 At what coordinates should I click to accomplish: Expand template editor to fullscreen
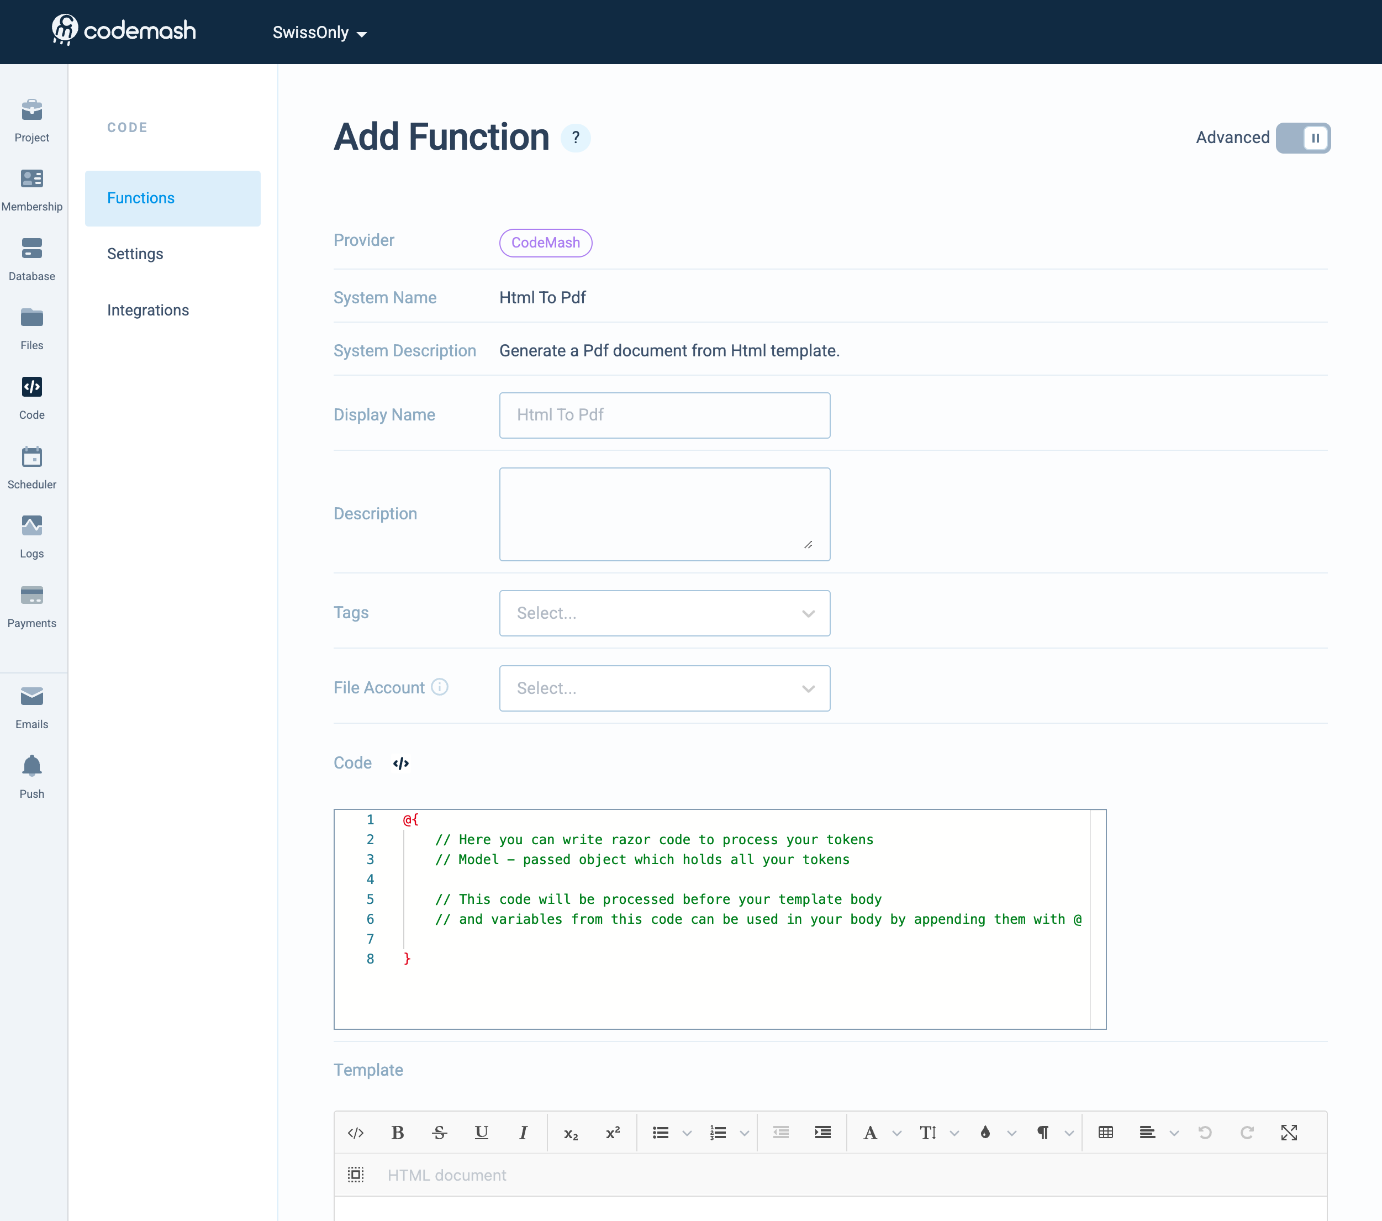tap(1289, 1133)
